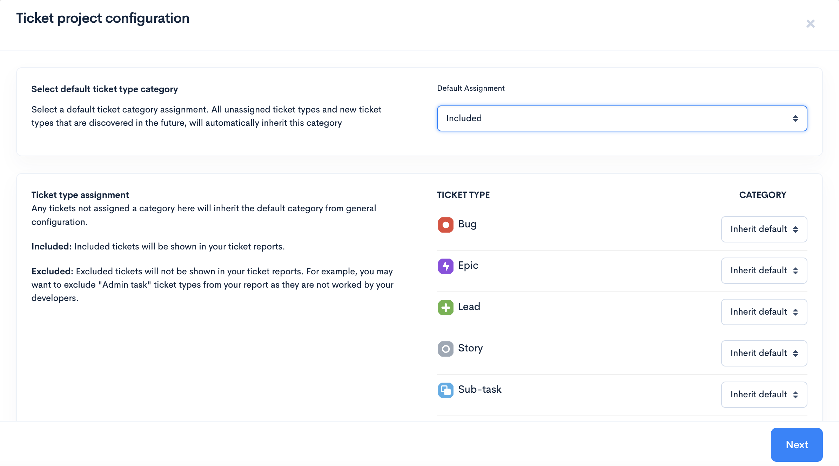This screenshot has width=839, height=466.
Task: Click the red Bug ticket type icon
Action: pyautogui.click(x=445, y=225)
